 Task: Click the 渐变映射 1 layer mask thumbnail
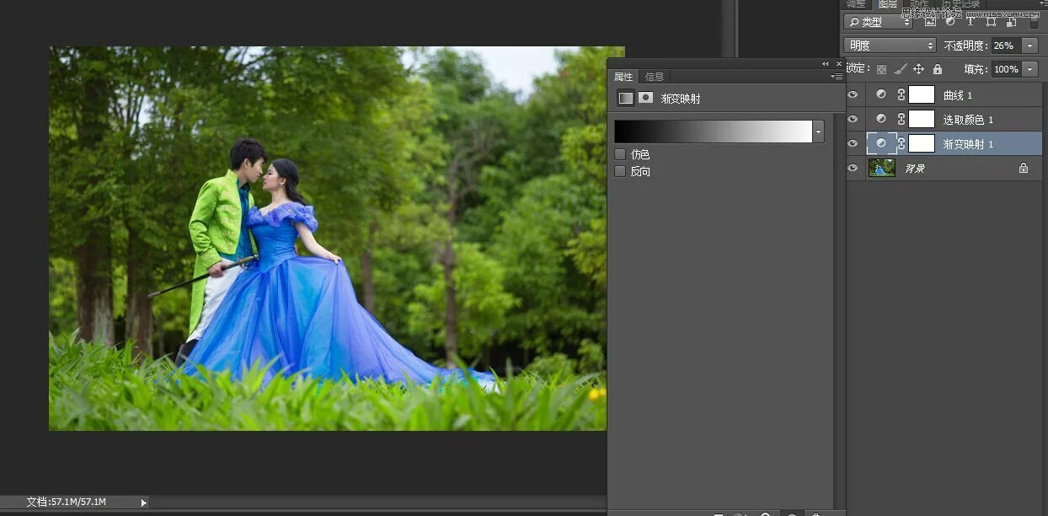(922, 144)
